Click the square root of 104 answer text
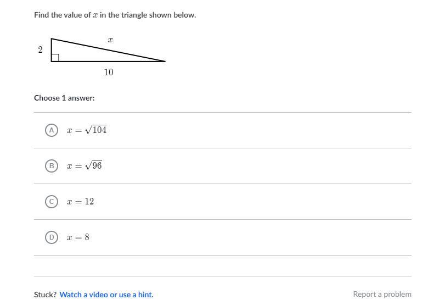 click(87, 130)
